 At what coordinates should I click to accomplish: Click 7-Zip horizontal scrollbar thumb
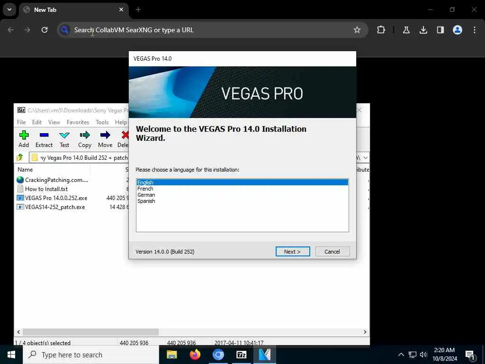(90, 332)
